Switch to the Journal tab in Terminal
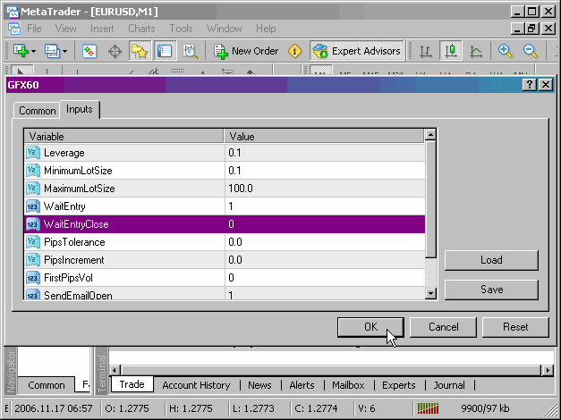The height and width of the screenshot is (420, 561). pos(449,385)
